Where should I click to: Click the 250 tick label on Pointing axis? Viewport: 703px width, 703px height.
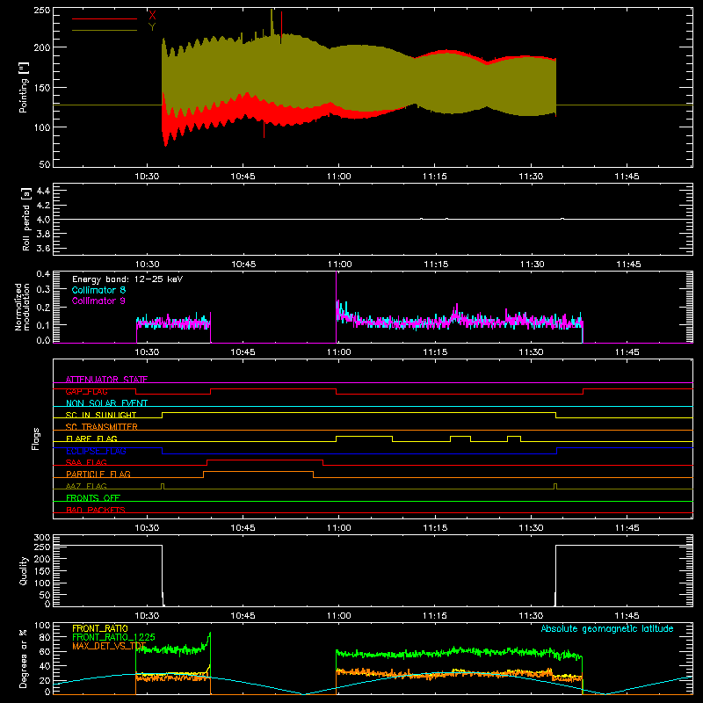pos(42,10)
